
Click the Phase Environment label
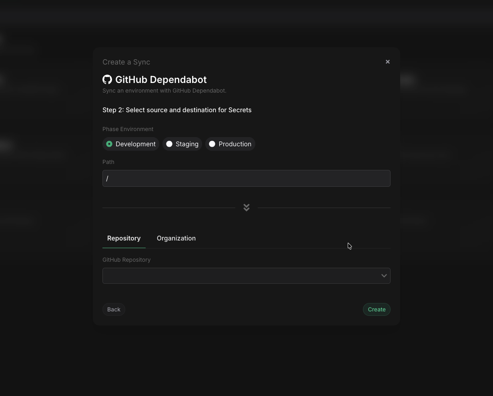[x=128, y=129]
